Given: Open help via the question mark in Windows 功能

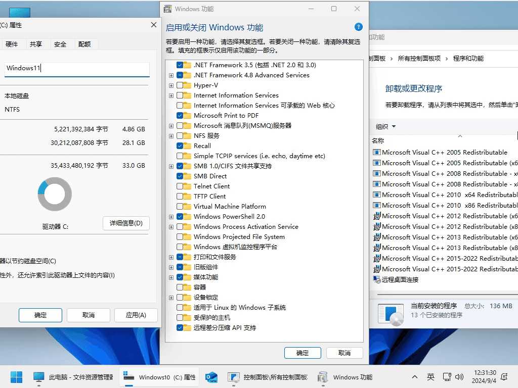Looking at the screenshot, I should pyautogui.click(x=359, y=27).
